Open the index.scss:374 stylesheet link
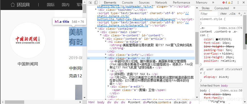The height and width of the screenshot is (104, 247). click(x=230, y=28)
